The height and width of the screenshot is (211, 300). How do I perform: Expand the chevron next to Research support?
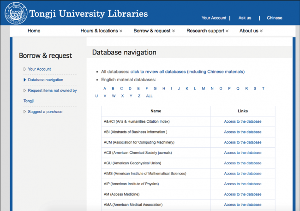click(227, 31)
